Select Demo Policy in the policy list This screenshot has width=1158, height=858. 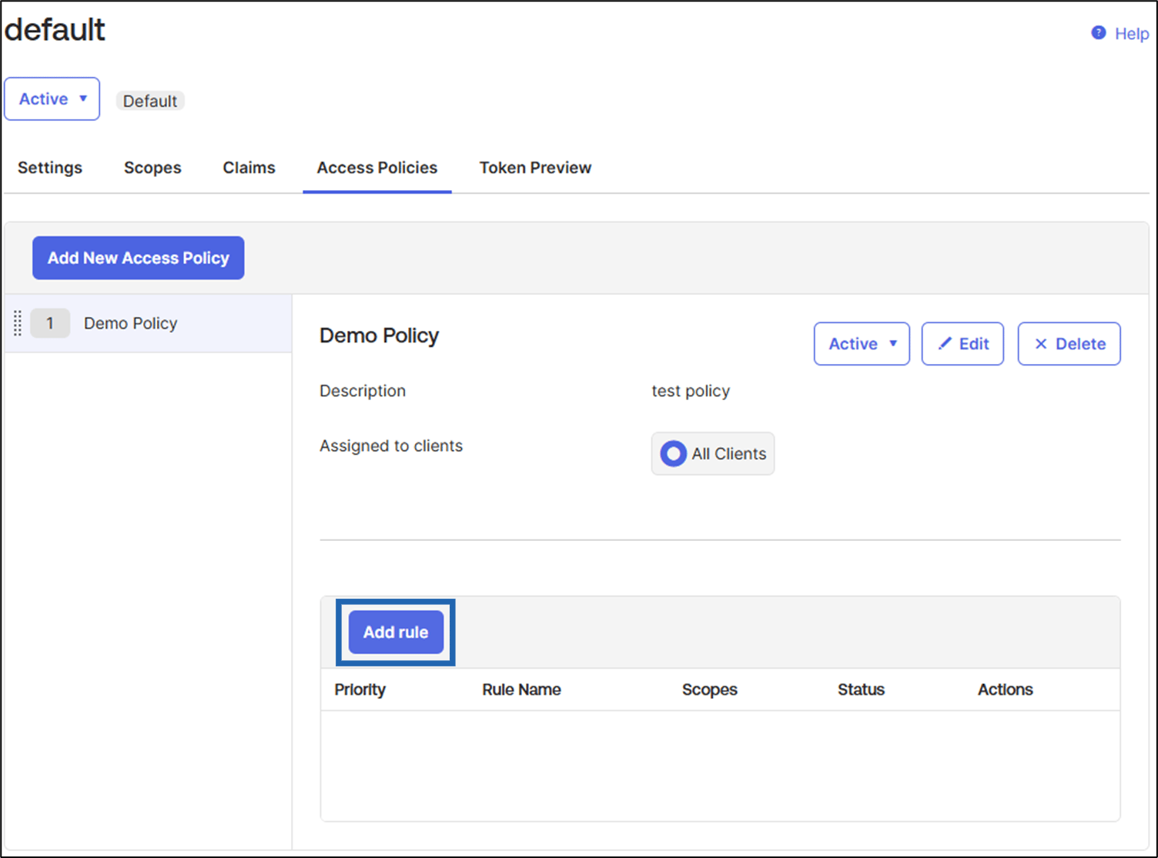(148, 323)
